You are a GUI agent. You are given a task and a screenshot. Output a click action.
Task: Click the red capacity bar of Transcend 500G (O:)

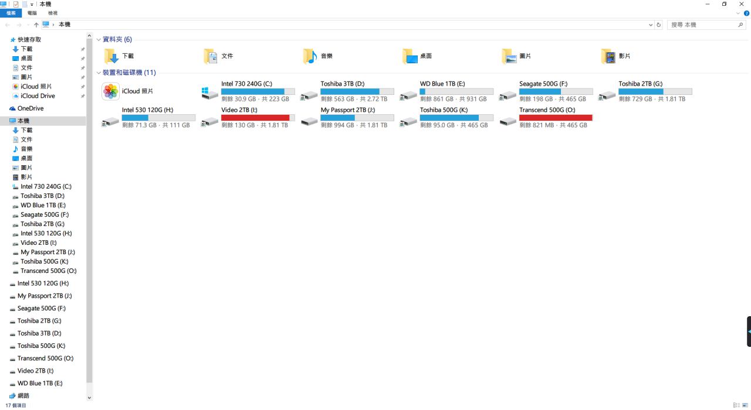click(556, 118)
